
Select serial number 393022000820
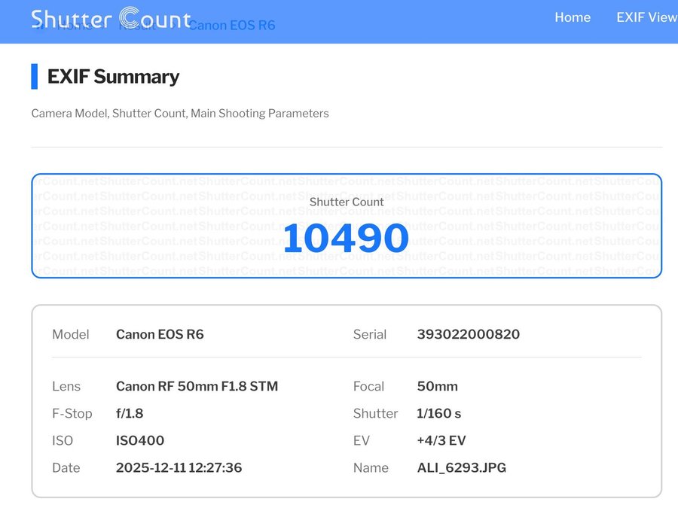(468, 334)
